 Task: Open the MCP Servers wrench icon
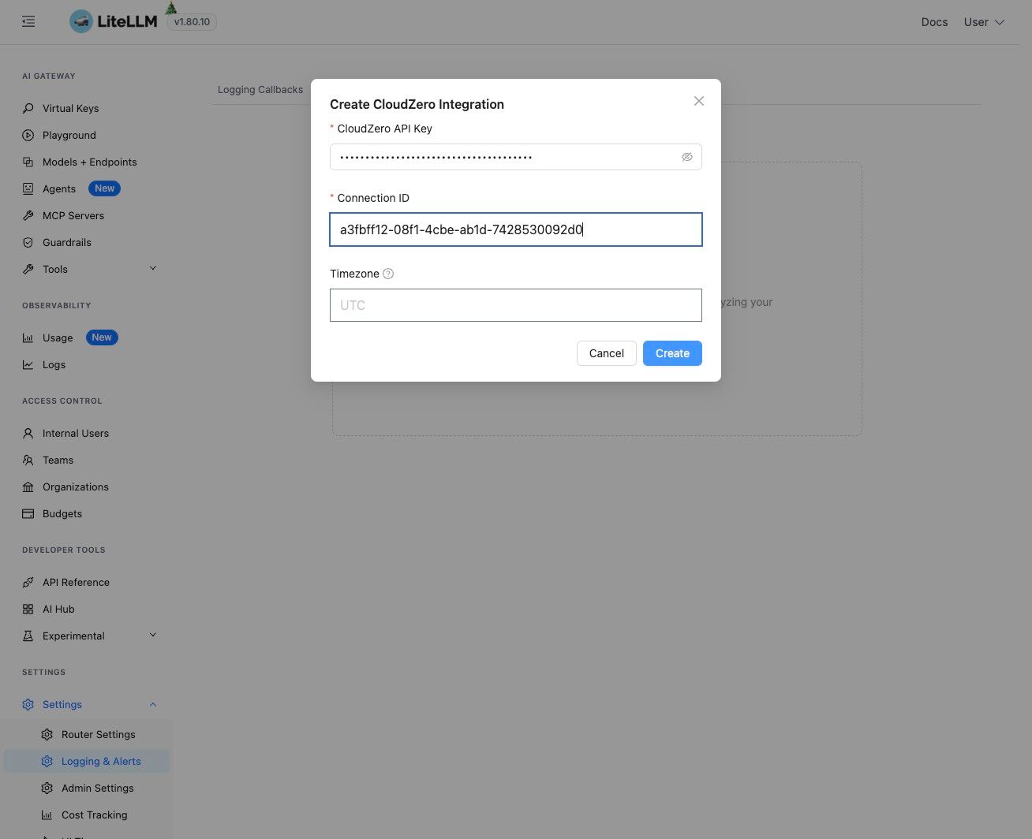click(28, 215)
